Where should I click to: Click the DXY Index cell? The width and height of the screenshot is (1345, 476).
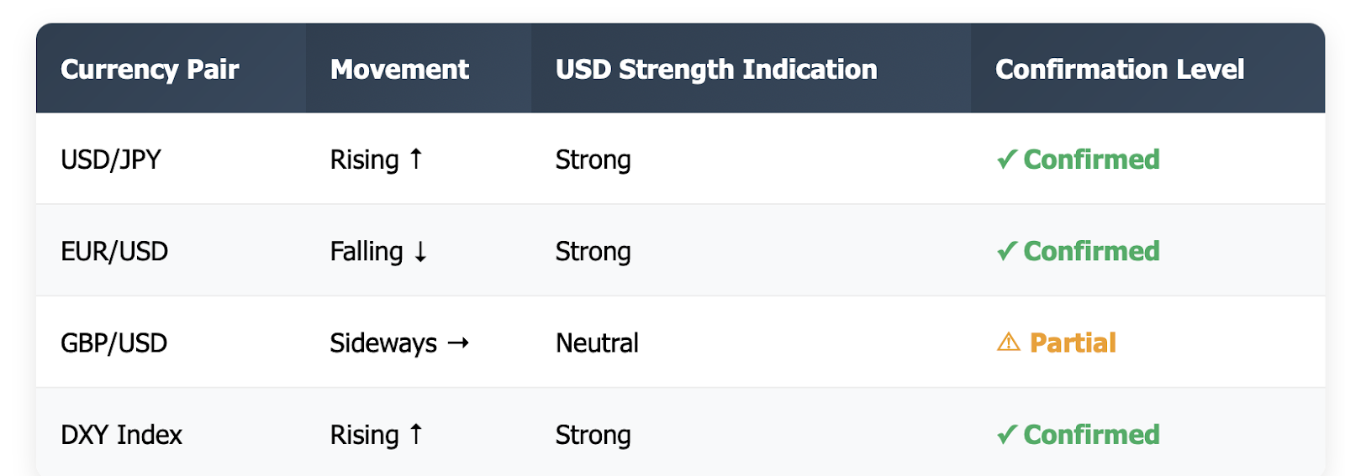[121, 435]
